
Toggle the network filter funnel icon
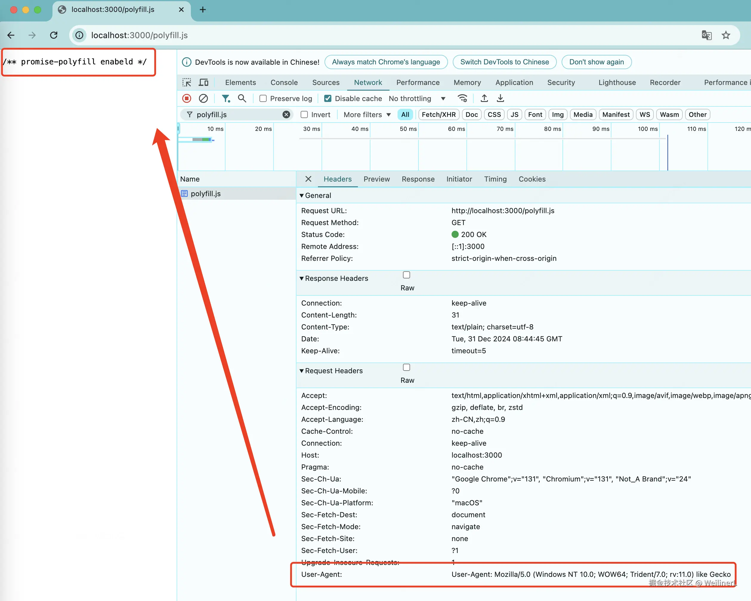pyautogui.click(x=226, y=99)
